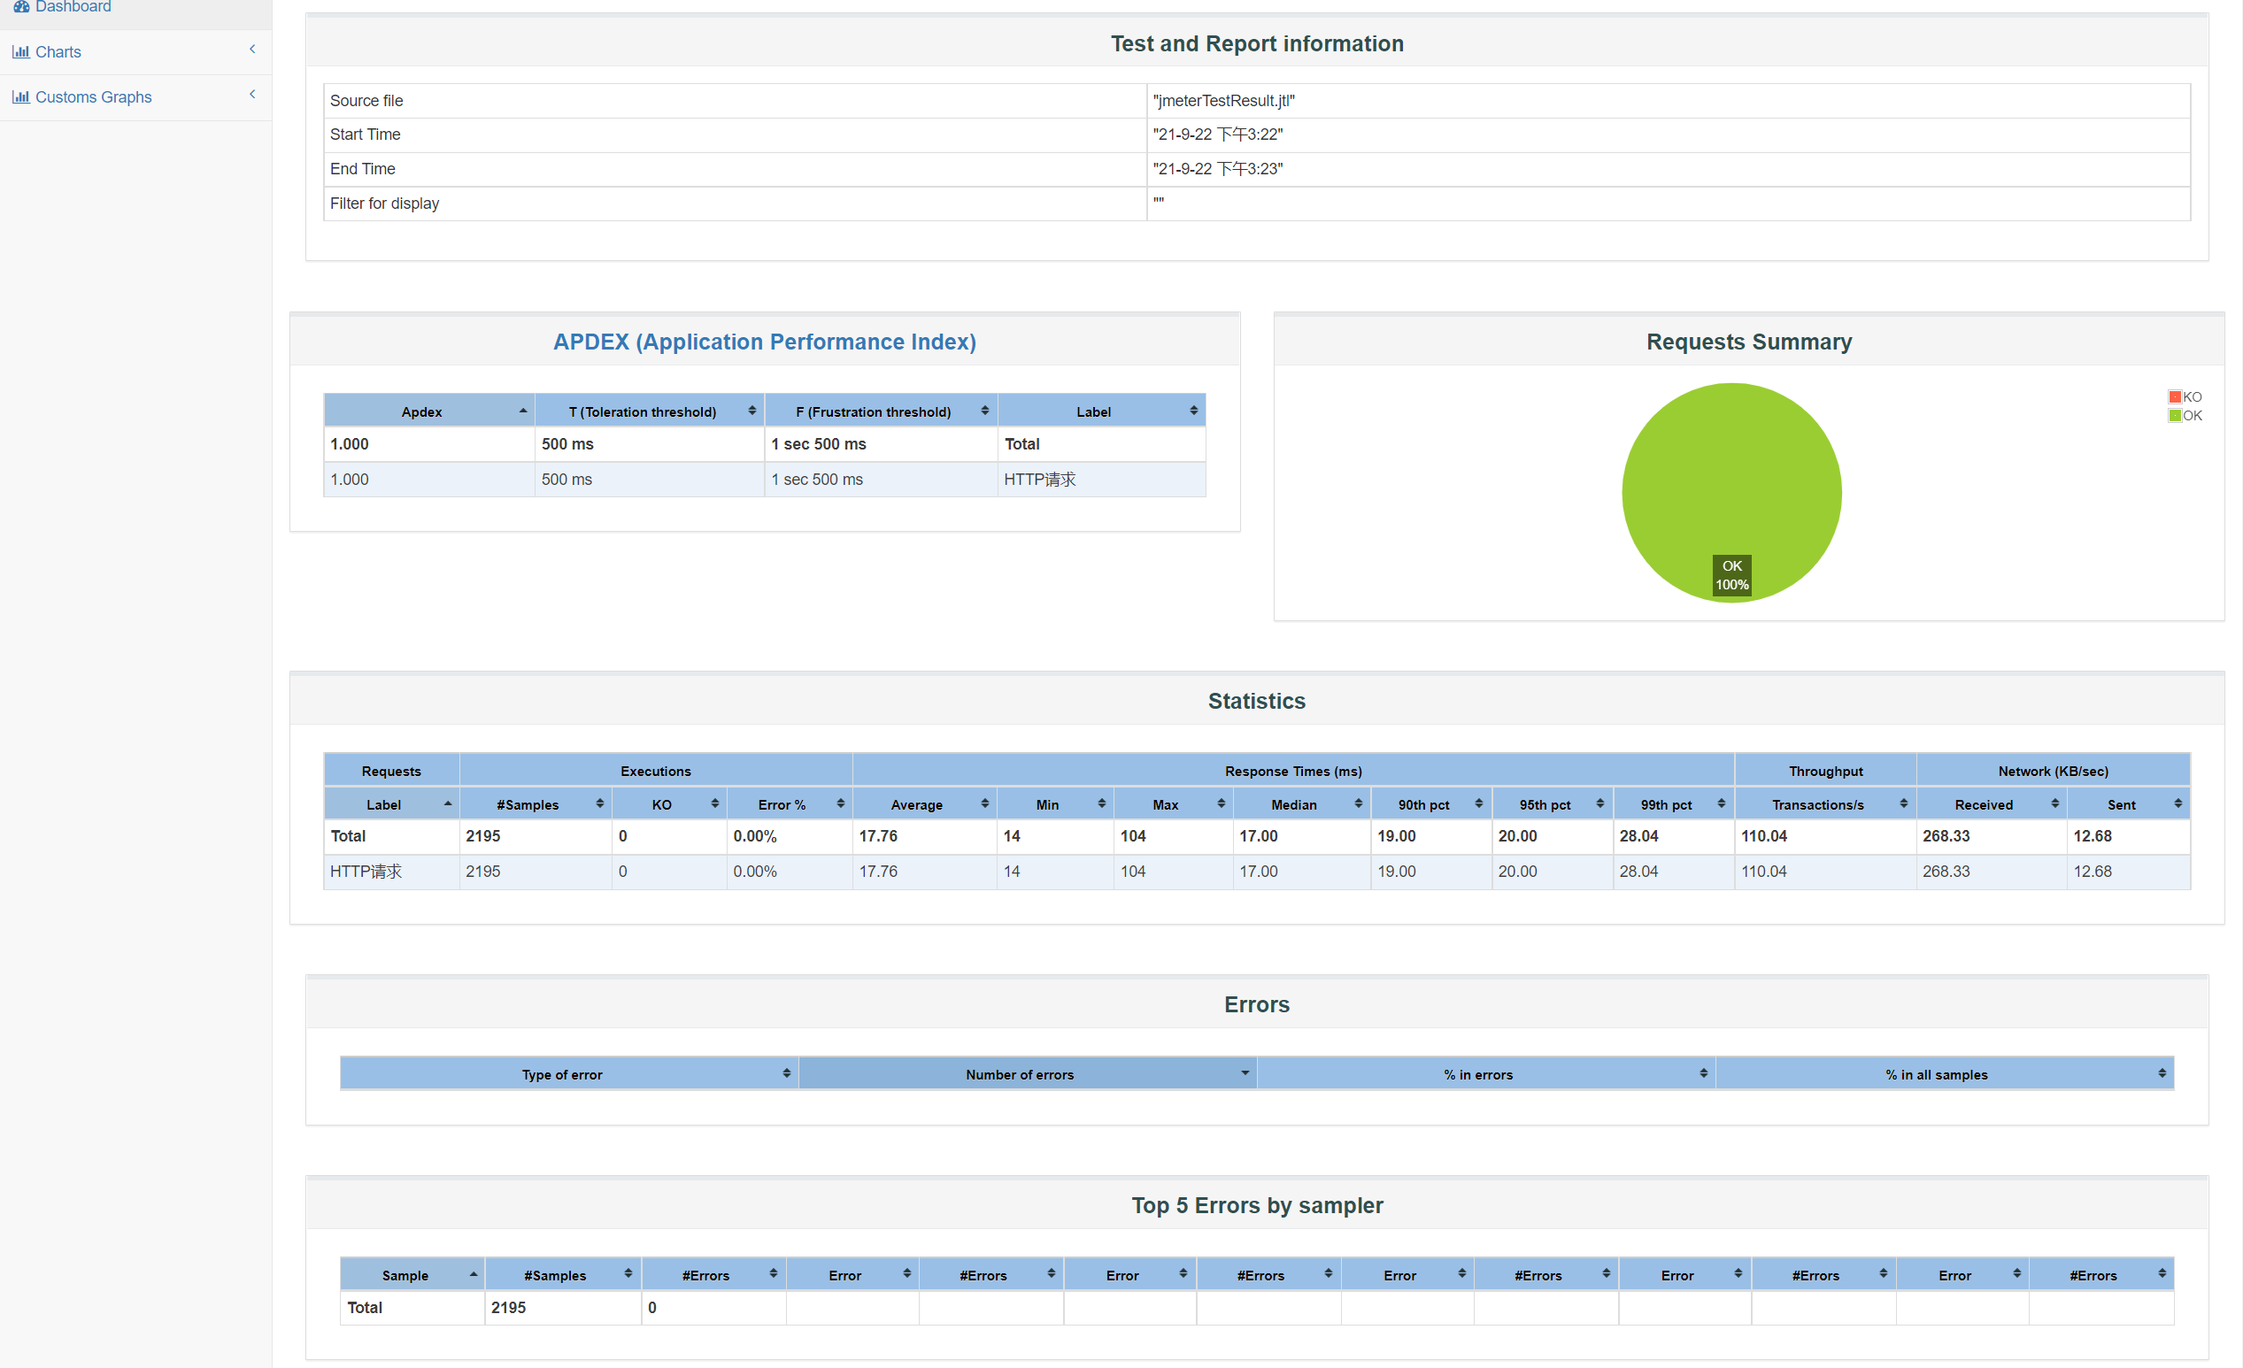The width and height of the screenshot is (2243, 1368).
Task: Click sort arrow on Number of errors
Action: 1244,1074
